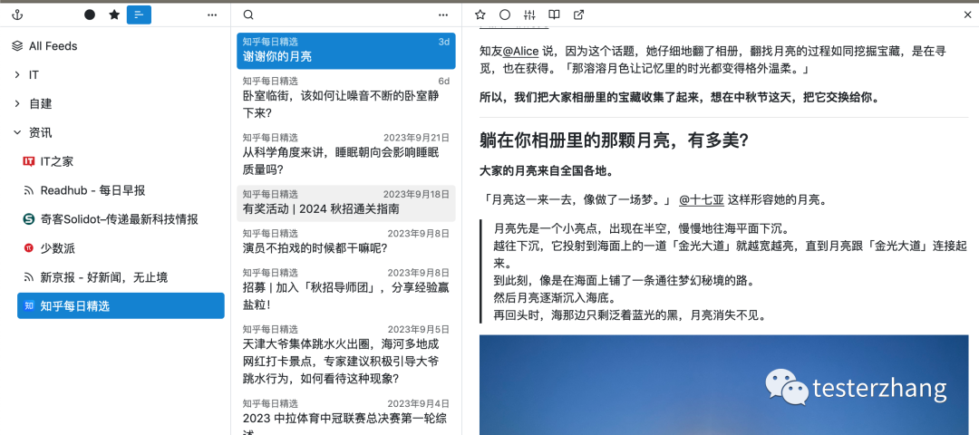Open article 从科学角度来讲，睡眠朝向
Viewport: 979px width, 435px height.
[x=346, y=154]
